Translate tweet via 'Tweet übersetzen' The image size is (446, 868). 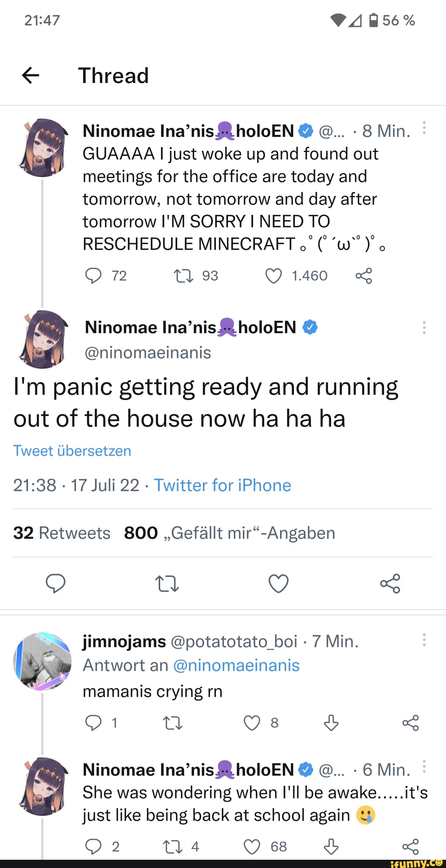coord(72,451)
